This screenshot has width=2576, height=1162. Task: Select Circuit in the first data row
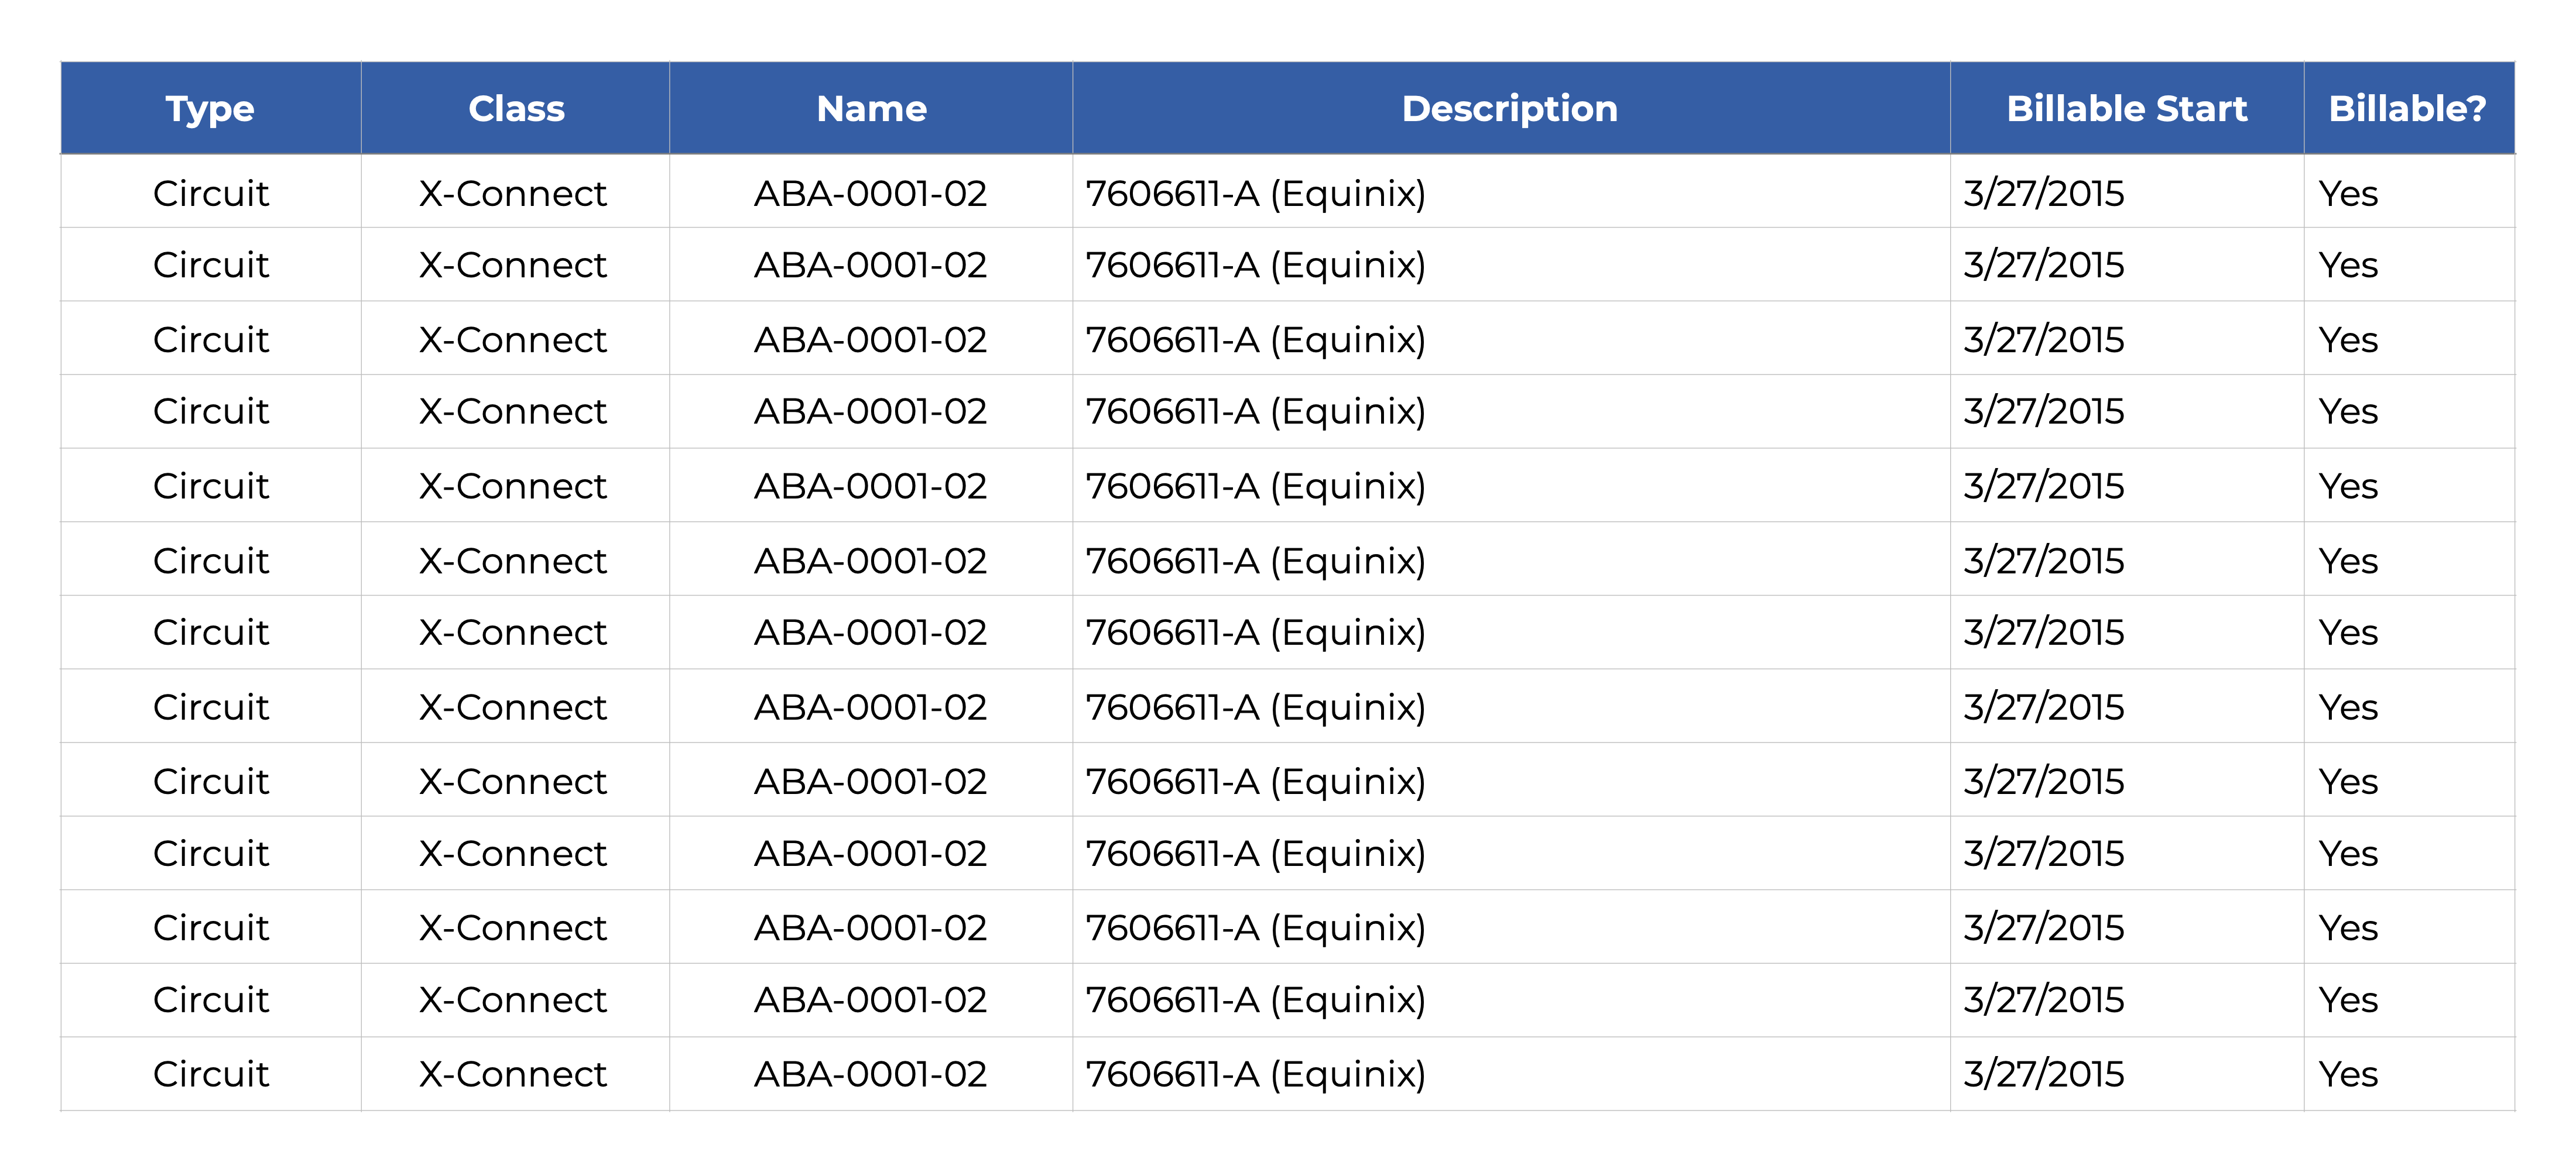211,194
